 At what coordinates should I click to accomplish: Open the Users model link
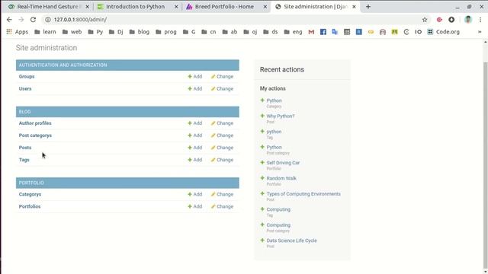25,88
